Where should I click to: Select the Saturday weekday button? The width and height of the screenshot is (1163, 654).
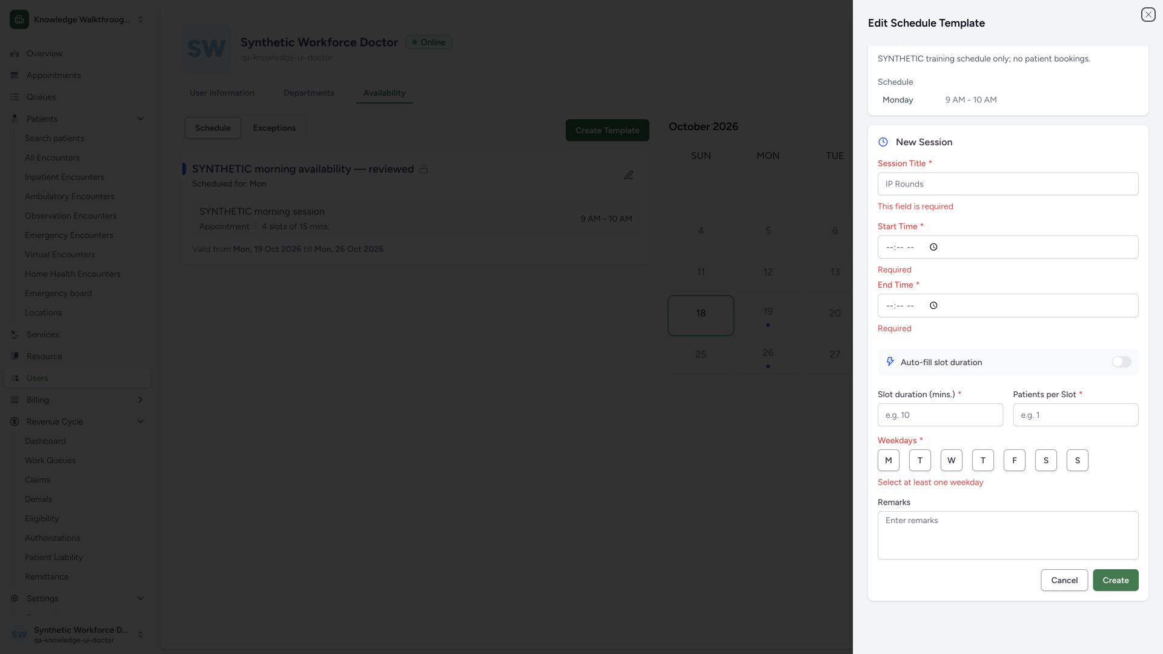pos(1046,460)
